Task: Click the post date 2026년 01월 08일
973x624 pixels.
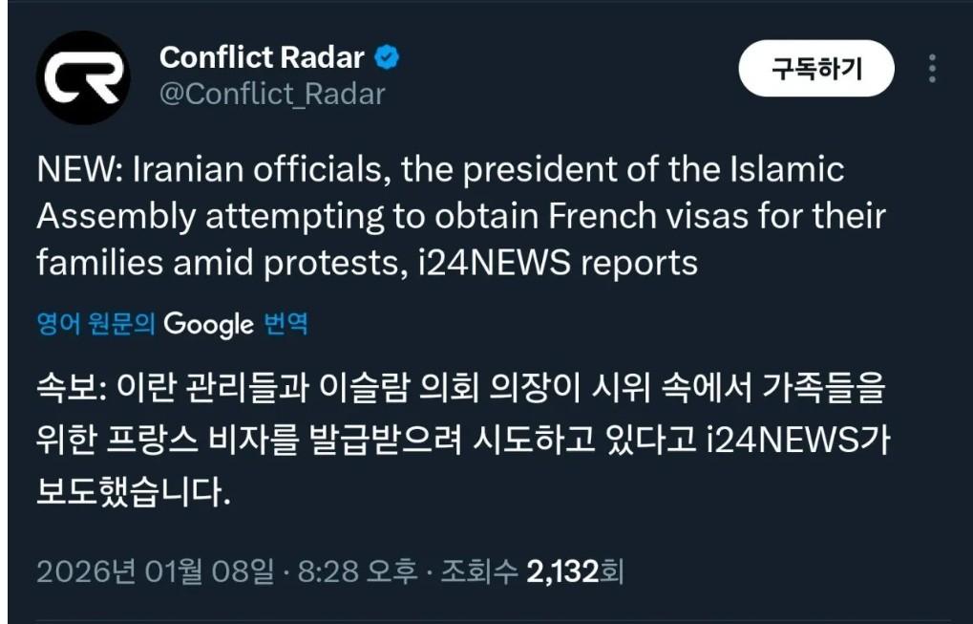Action: tap(155, 571)
